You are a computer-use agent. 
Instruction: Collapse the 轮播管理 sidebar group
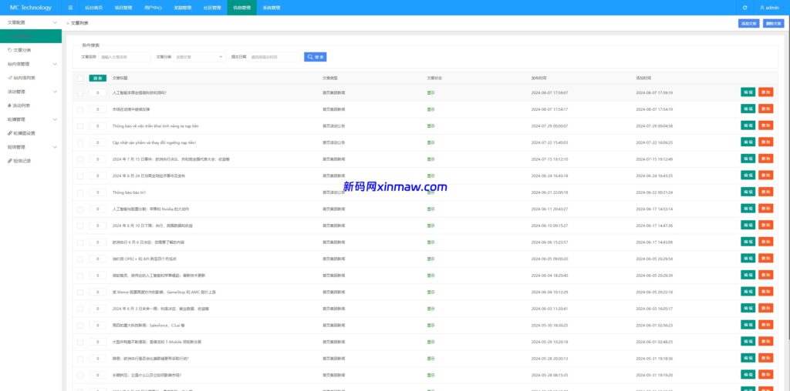coord(31,119)
